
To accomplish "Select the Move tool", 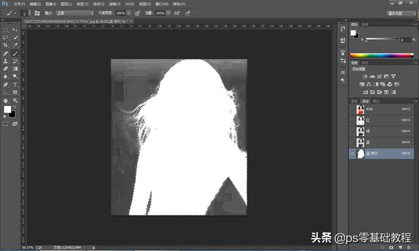I will tap(15, 30).
